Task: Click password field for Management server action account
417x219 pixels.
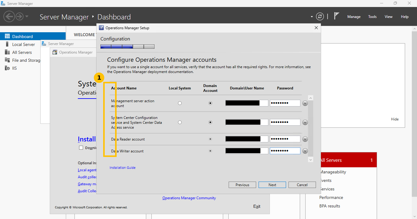Action: click(x=285, y=103)
